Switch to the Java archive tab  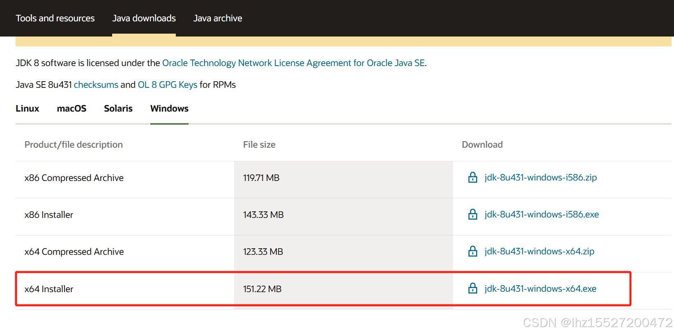218,18
